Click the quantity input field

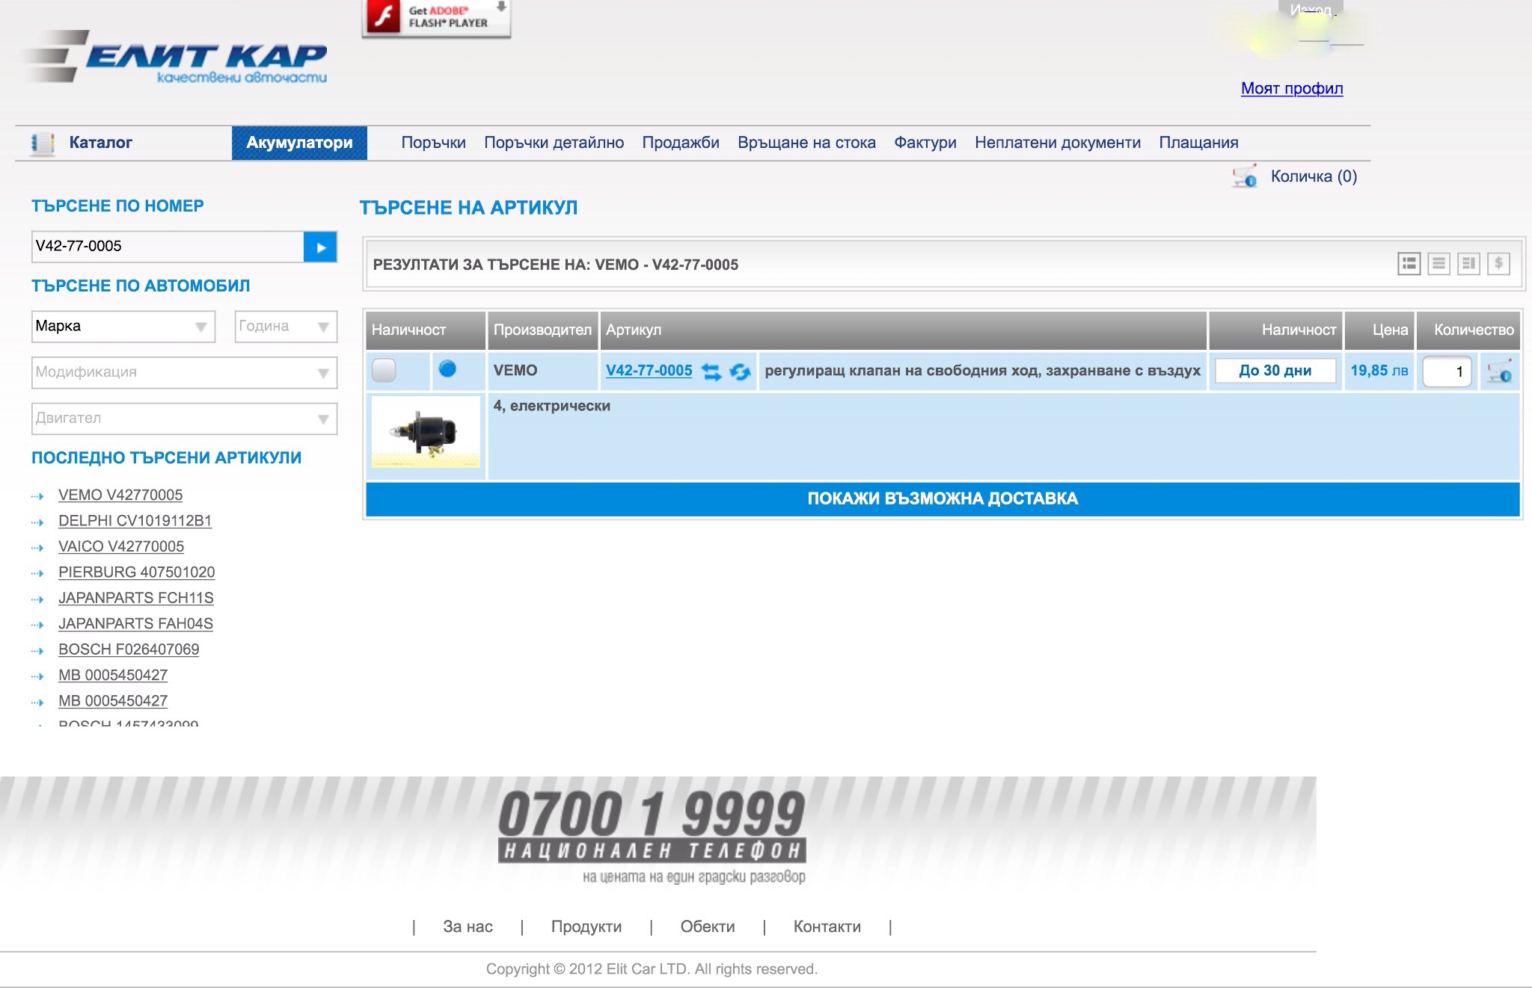pos(1446,371)
